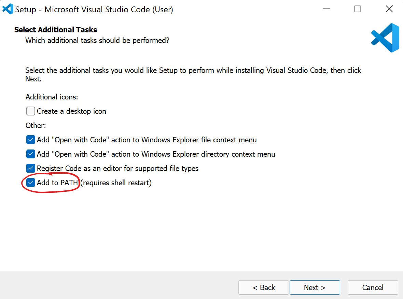Click the "Select Additional Tasks" heading

tap(56, 30)
